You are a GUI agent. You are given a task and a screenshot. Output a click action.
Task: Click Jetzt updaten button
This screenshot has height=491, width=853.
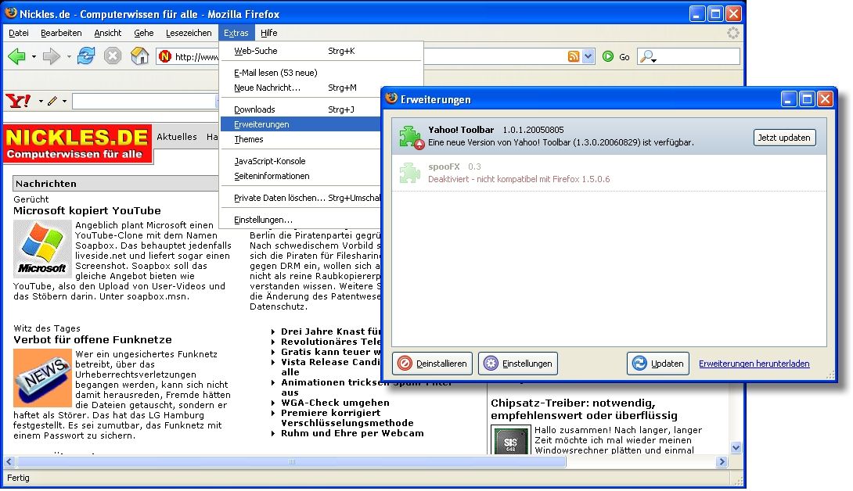(784, 138)
